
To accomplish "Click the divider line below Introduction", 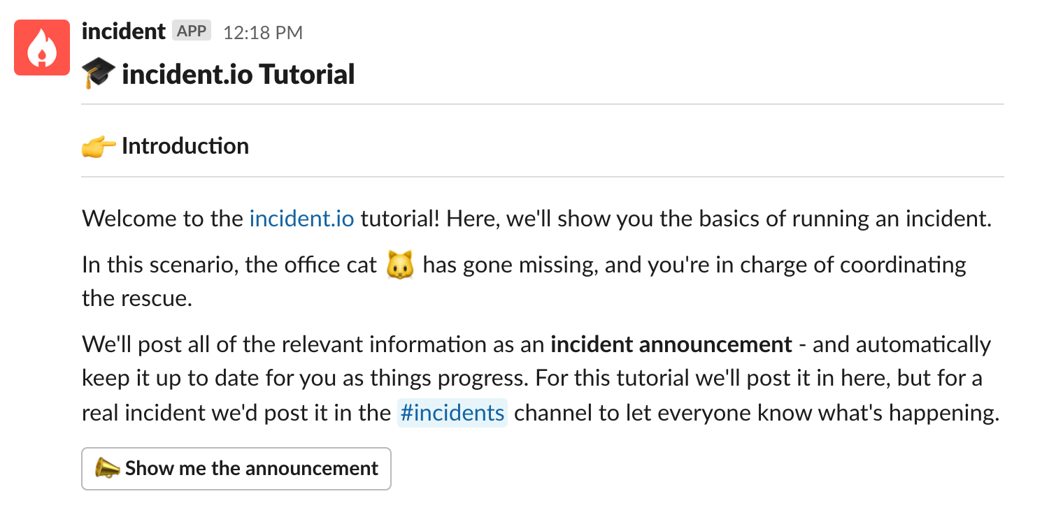I will (543, 177).
